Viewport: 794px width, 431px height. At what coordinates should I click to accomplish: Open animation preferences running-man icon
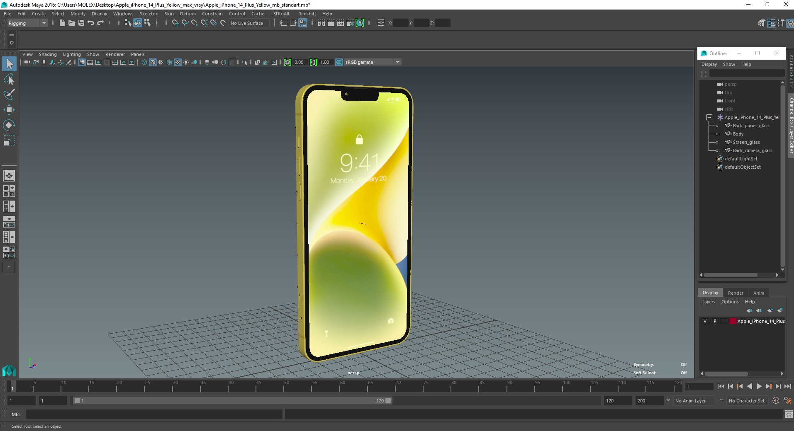(787, 401)
